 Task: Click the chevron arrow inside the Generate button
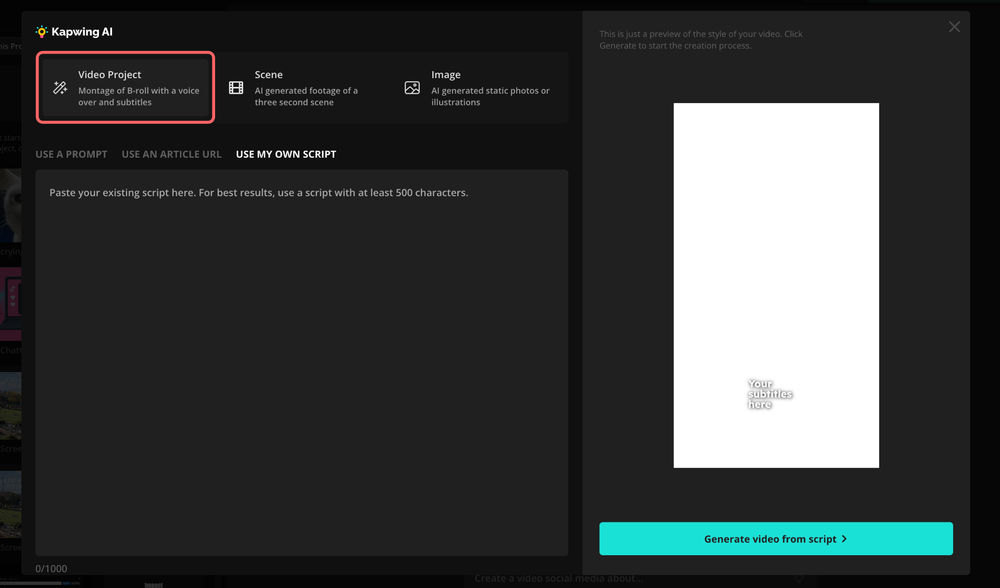844,539
